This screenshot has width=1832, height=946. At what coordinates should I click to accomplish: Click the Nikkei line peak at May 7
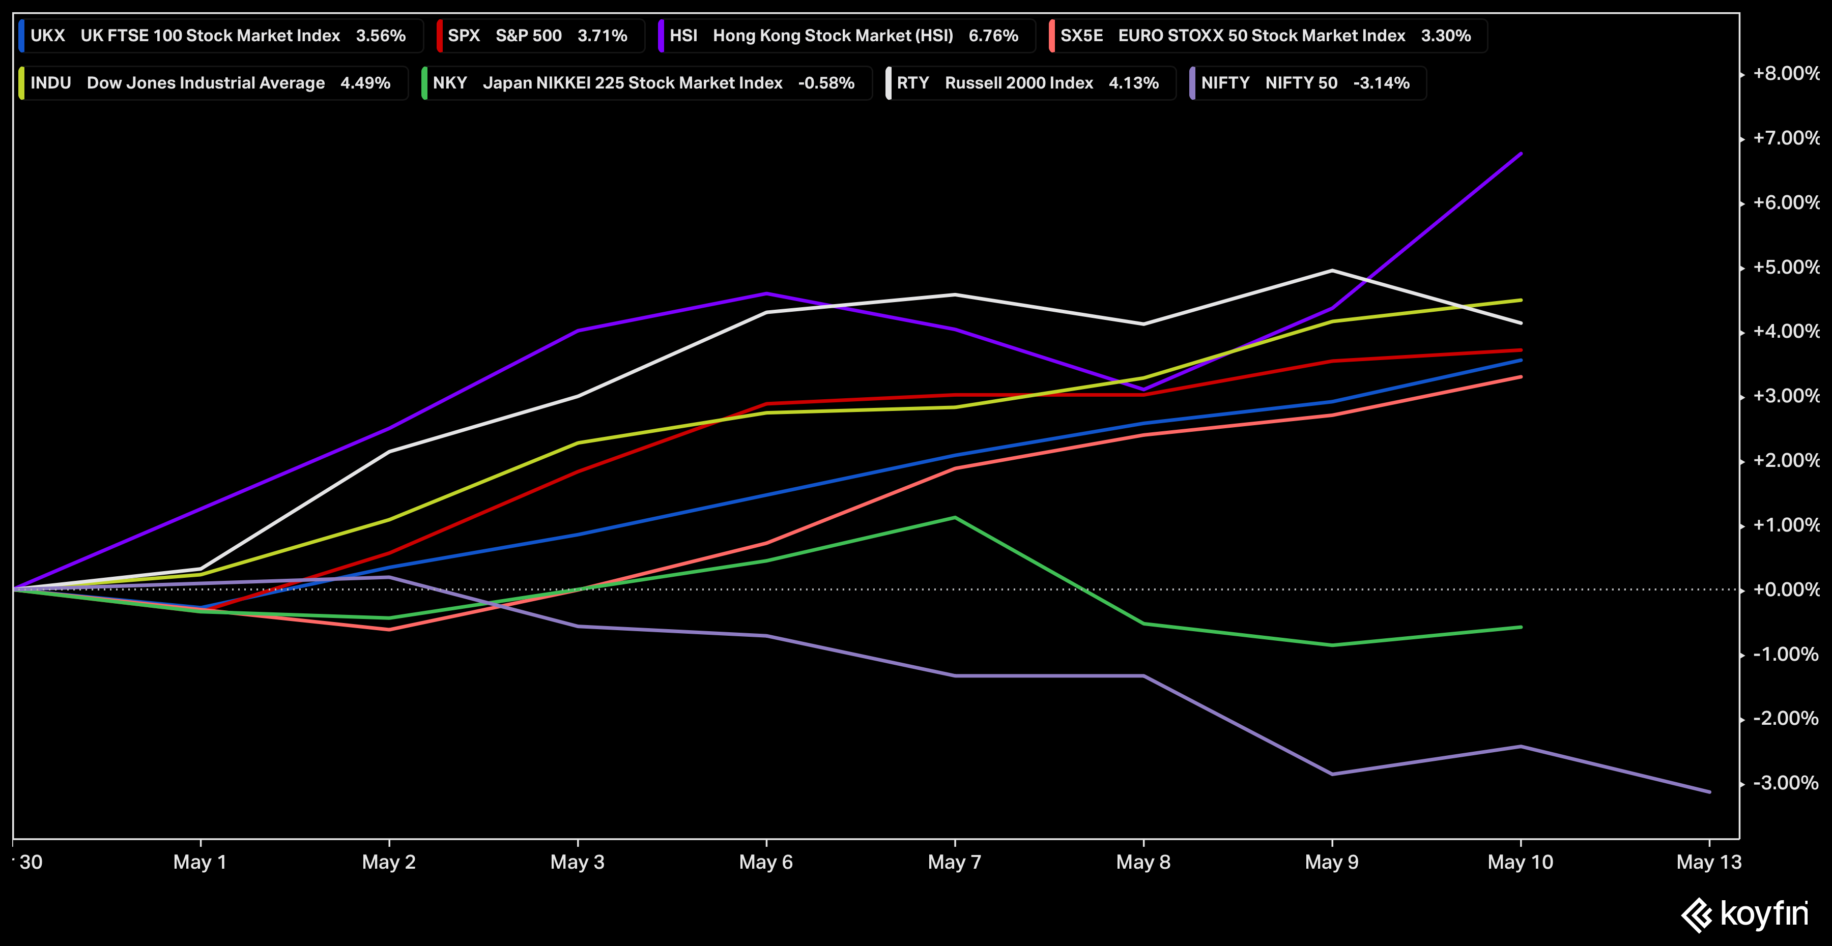(x=954, y=517)
